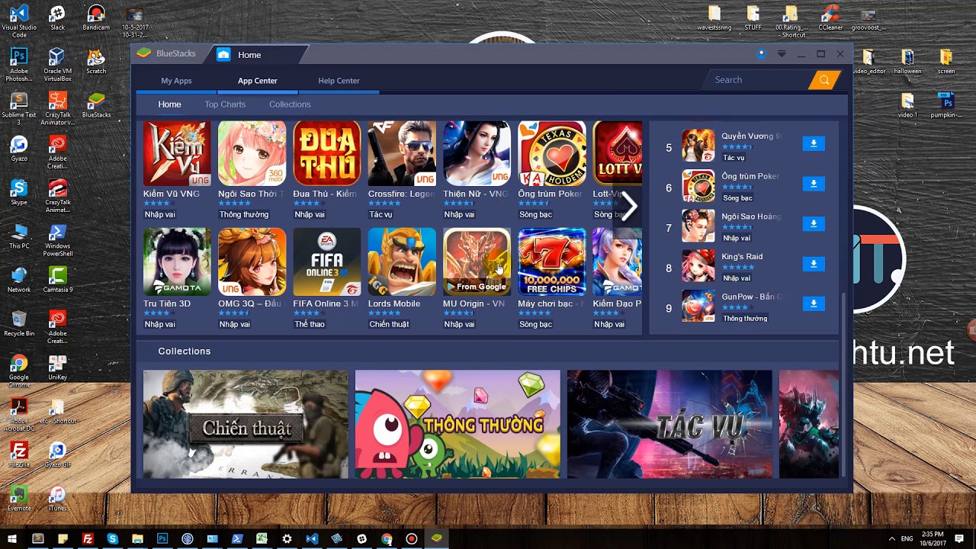Viewport: 976px width, 549px height.
Task: Show next games with the right arrow
Action: (x=630, y=206)
